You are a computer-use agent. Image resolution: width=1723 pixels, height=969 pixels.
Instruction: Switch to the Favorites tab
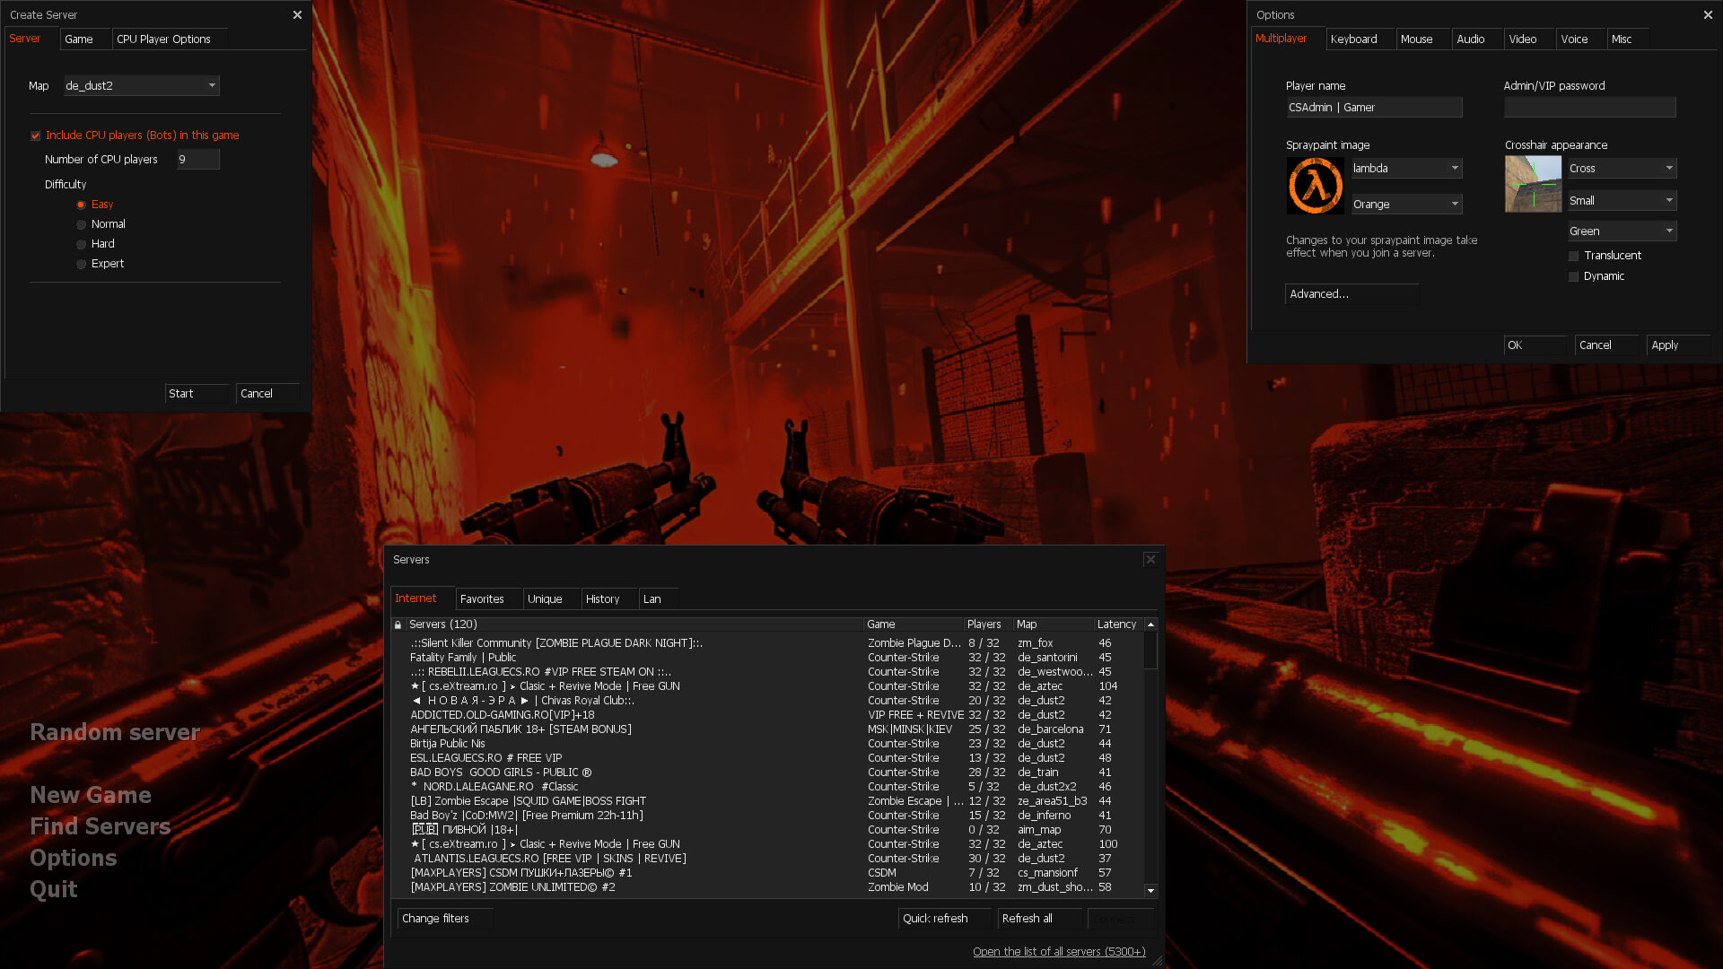[482, 598]
